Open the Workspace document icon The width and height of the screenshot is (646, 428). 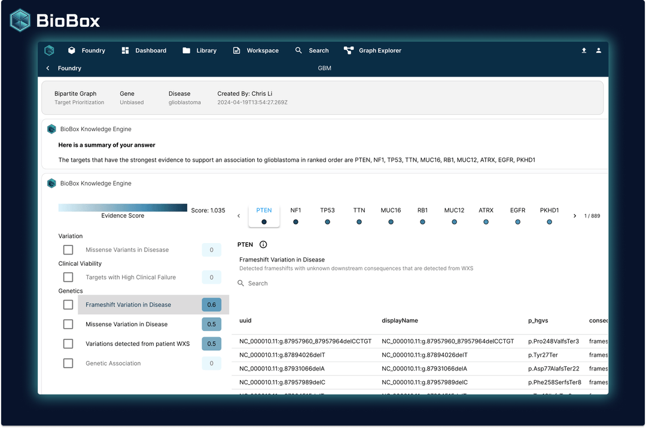pyautogui.click(x=236, y=50)
